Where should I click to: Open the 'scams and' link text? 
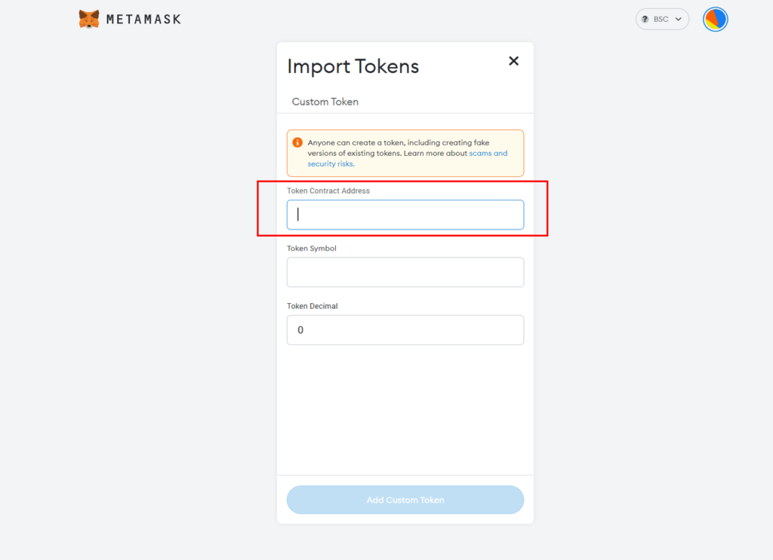coord(488,153)
